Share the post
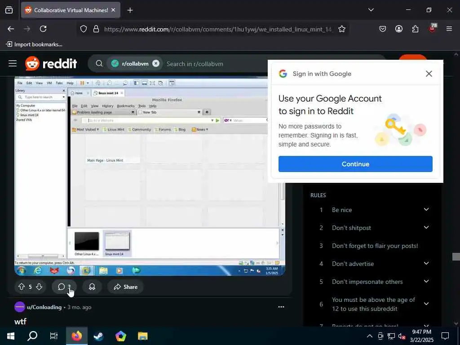The width and height of the screenshot is (460, 345). [126, 287]
